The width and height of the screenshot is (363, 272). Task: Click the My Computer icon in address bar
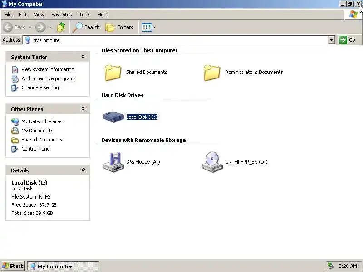point(28,40)
